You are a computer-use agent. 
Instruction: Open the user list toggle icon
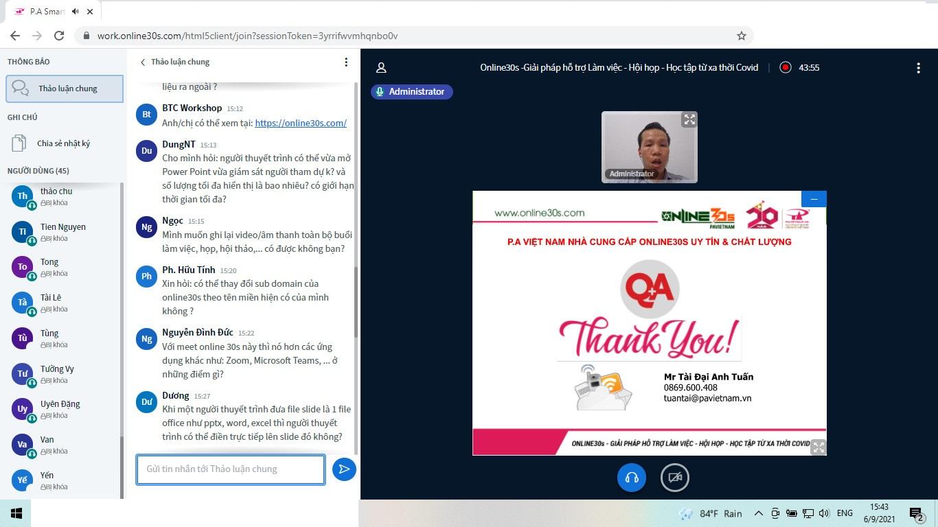click(x=381, y=67)
